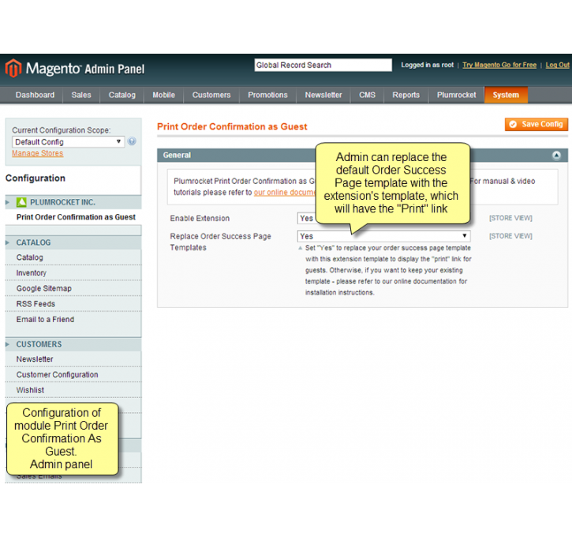Select Print Order Confirmation as Guest sidebar item
572x537 pixels.
(76, 217)
